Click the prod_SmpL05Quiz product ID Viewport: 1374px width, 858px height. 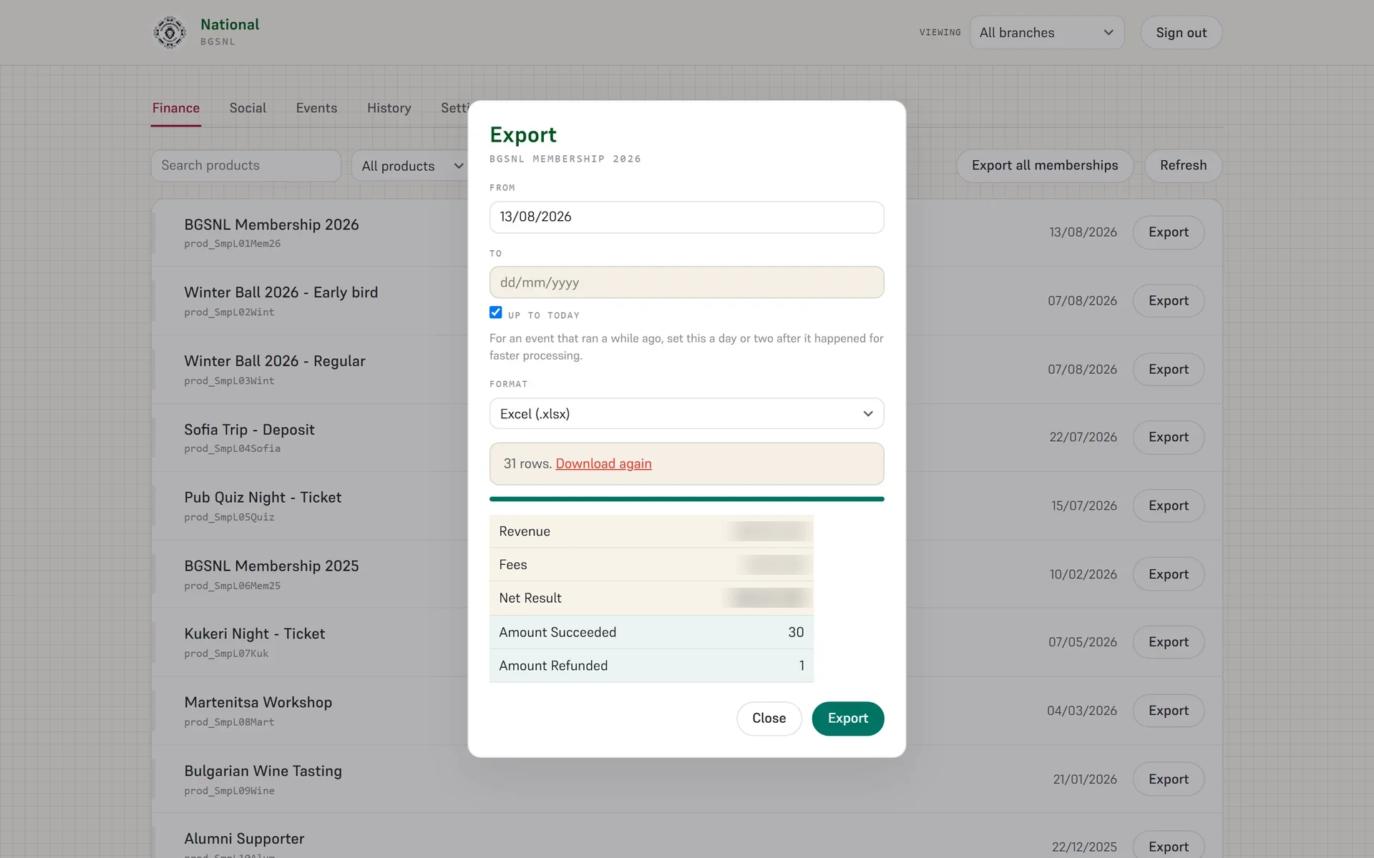click(229, 517)
